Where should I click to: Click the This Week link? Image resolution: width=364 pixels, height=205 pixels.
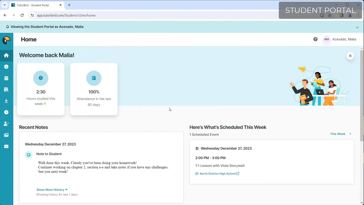click(338, 134)
